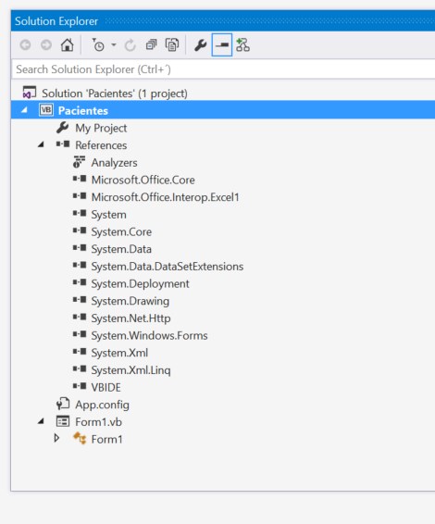The height and width of the screenshot is (524, 435).
Task: Click the System.Xml reference icon
Action: pyautogui.click(x=80, y=352)
